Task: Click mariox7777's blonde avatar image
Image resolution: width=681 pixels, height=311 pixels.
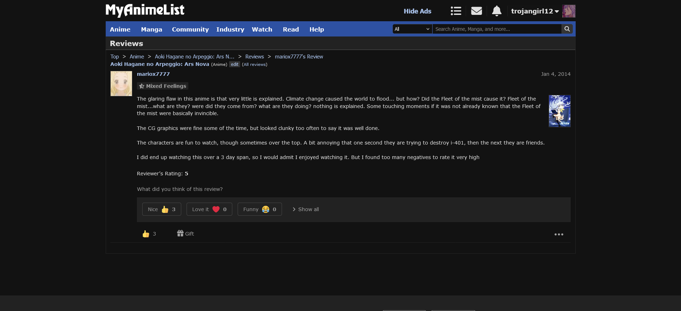Action: pyautogui.click(x=121, y=84)
